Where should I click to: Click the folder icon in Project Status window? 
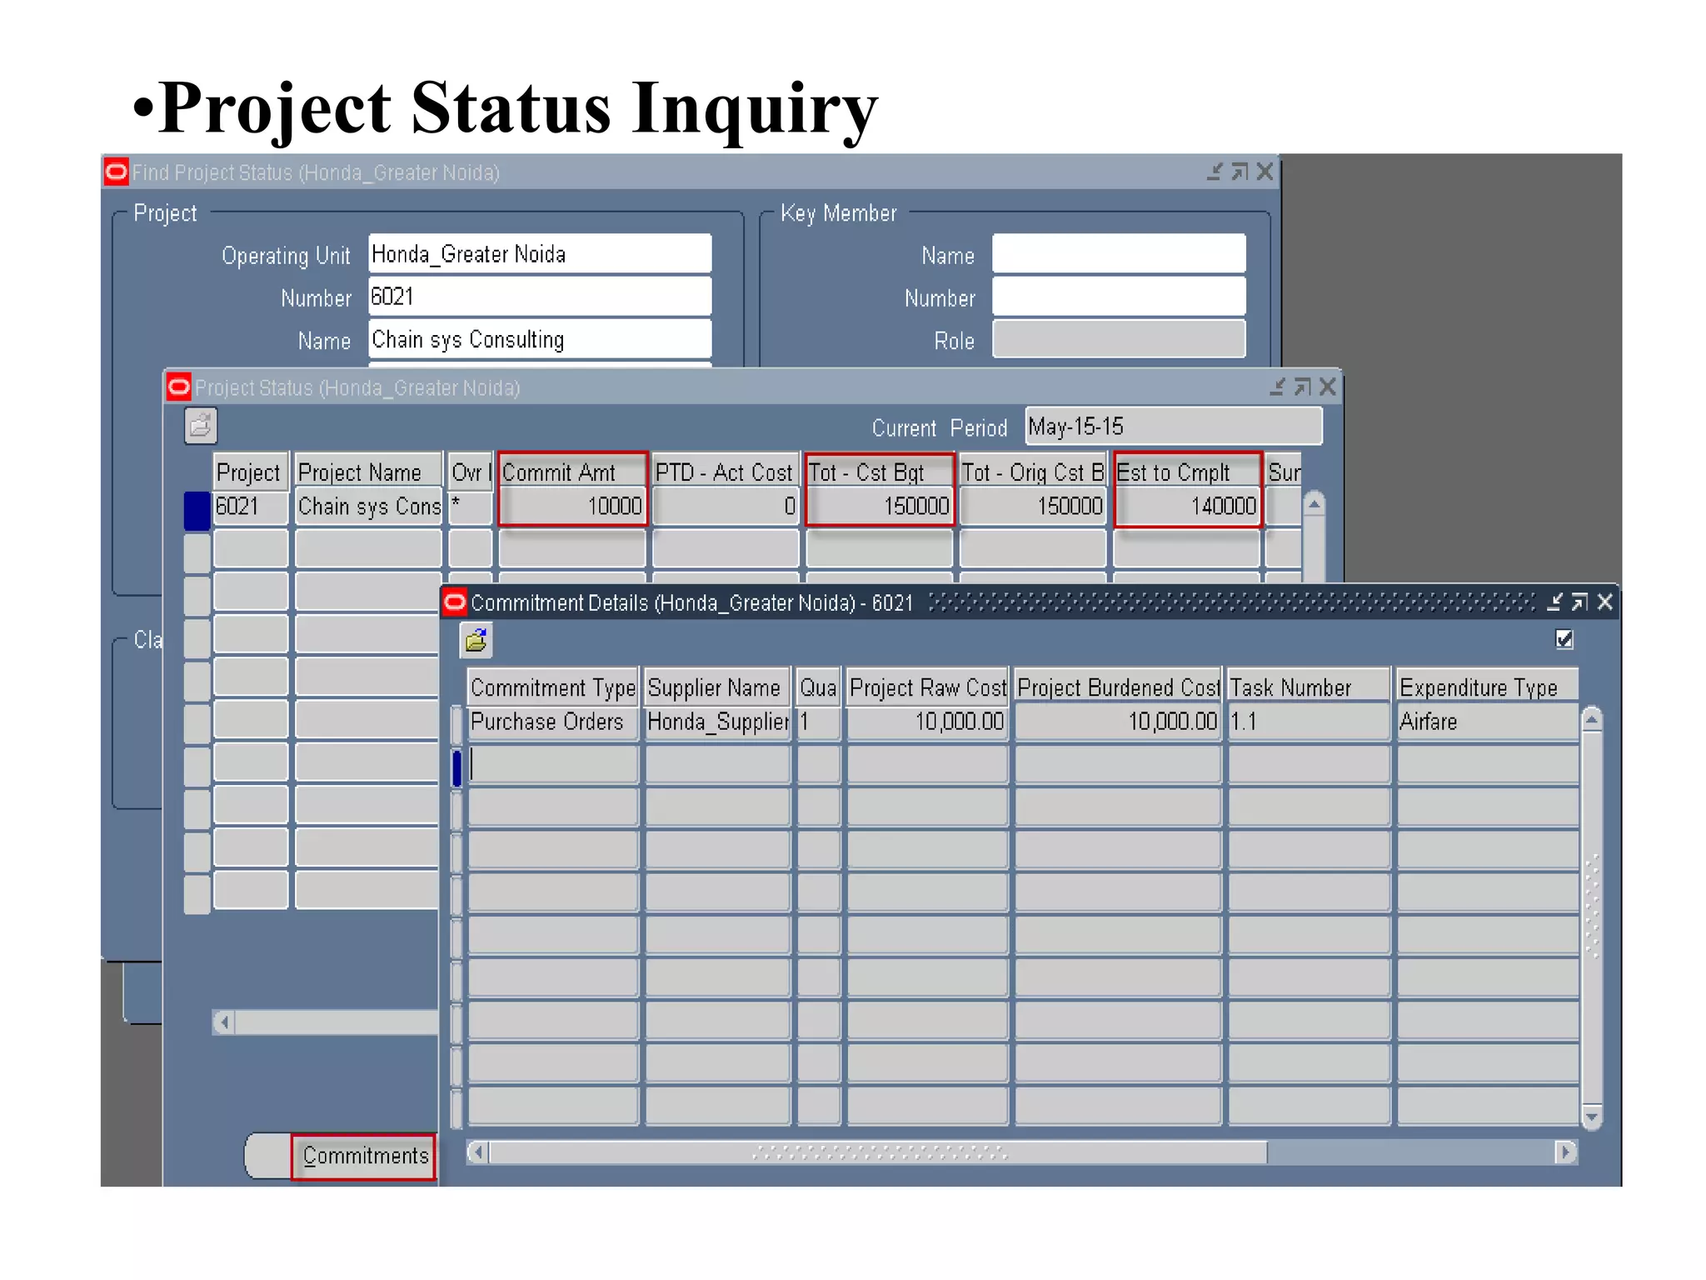[x=201, y=427]
